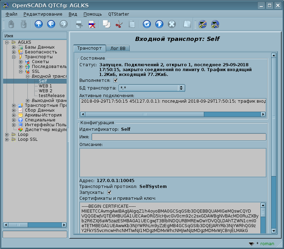
Task: Go back with the left arrow icon
Action: pyautogui.click(x=51, y=24)
